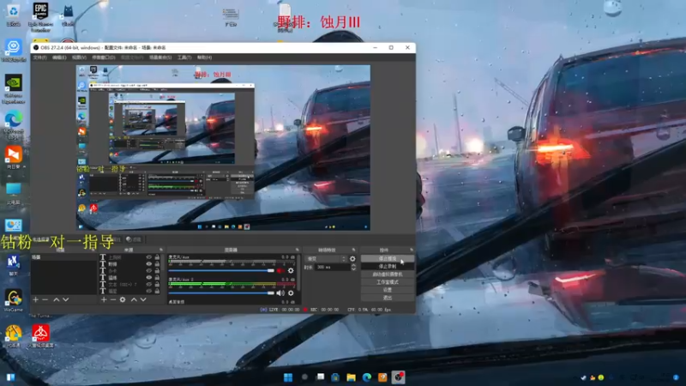Click 退出 exit button in Controls

pos(388,298)
